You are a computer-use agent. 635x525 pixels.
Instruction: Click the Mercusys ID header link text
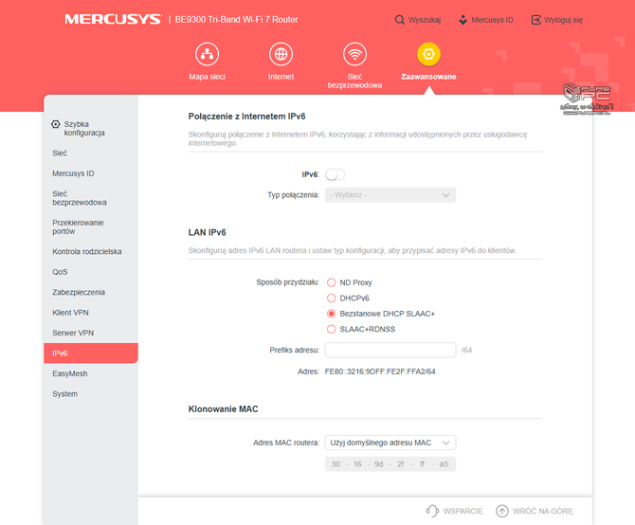pos(492,20)
